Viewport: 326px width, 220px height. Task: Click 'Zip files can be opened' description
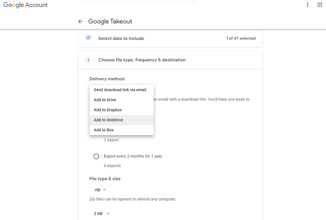click(x=133, y=199)
